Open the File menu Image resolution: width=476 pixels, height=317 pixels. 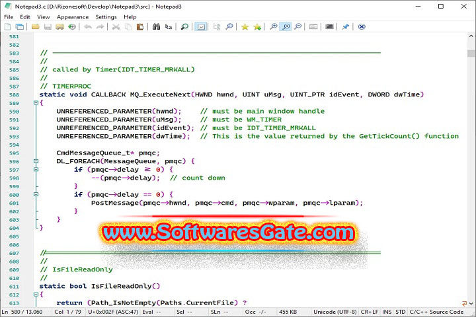9,17
